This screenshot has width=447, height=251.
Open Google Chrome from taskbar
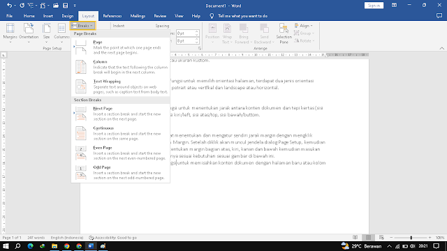click(x=67, y=246)
